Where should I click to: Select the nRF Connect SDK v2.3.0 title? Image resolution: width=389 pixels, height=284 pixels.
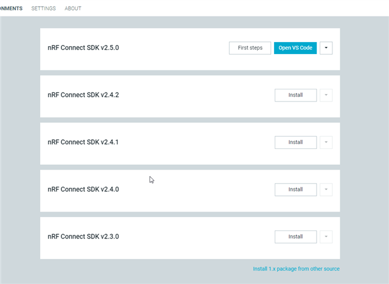(x=83, y=237)
